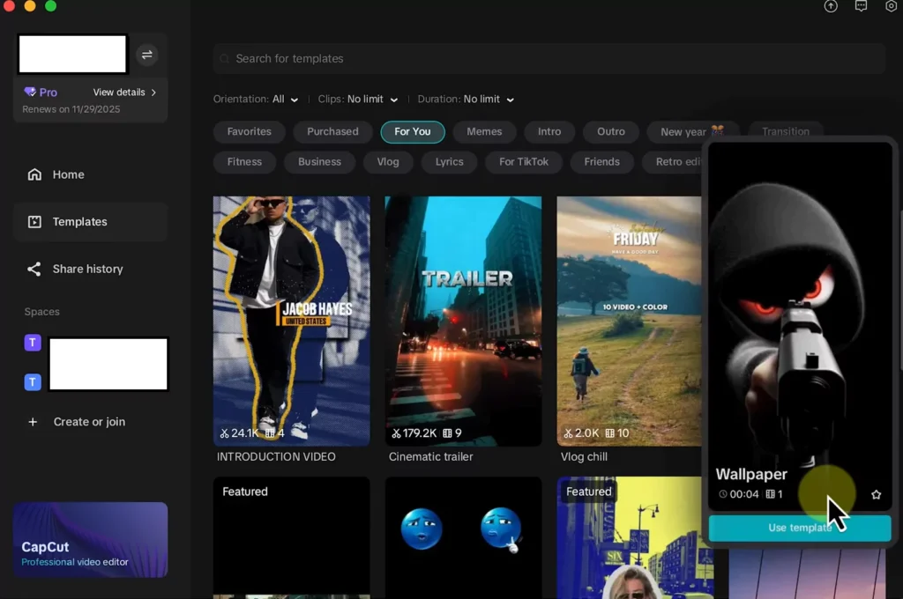Click the account switch arrows icon
903x599 pixels.
(x=147, y=55)
